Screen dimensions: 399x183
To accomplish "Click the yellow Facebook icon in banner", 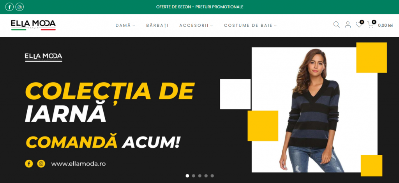I will tap(29, 164).
